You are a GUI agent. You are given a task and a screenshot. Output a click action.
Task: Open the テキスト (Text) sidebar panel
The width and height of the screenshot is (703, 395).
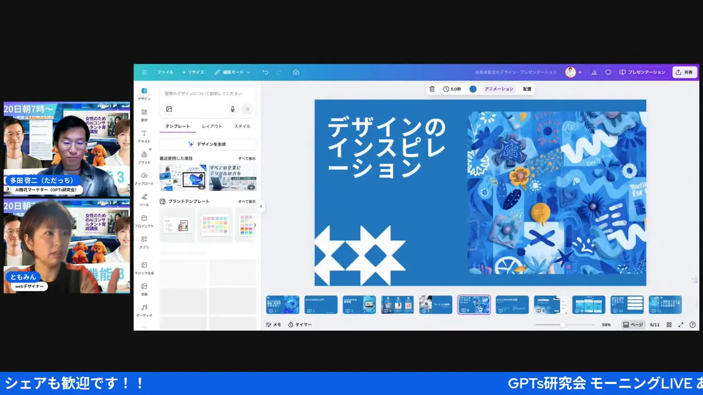coord(144,137)
